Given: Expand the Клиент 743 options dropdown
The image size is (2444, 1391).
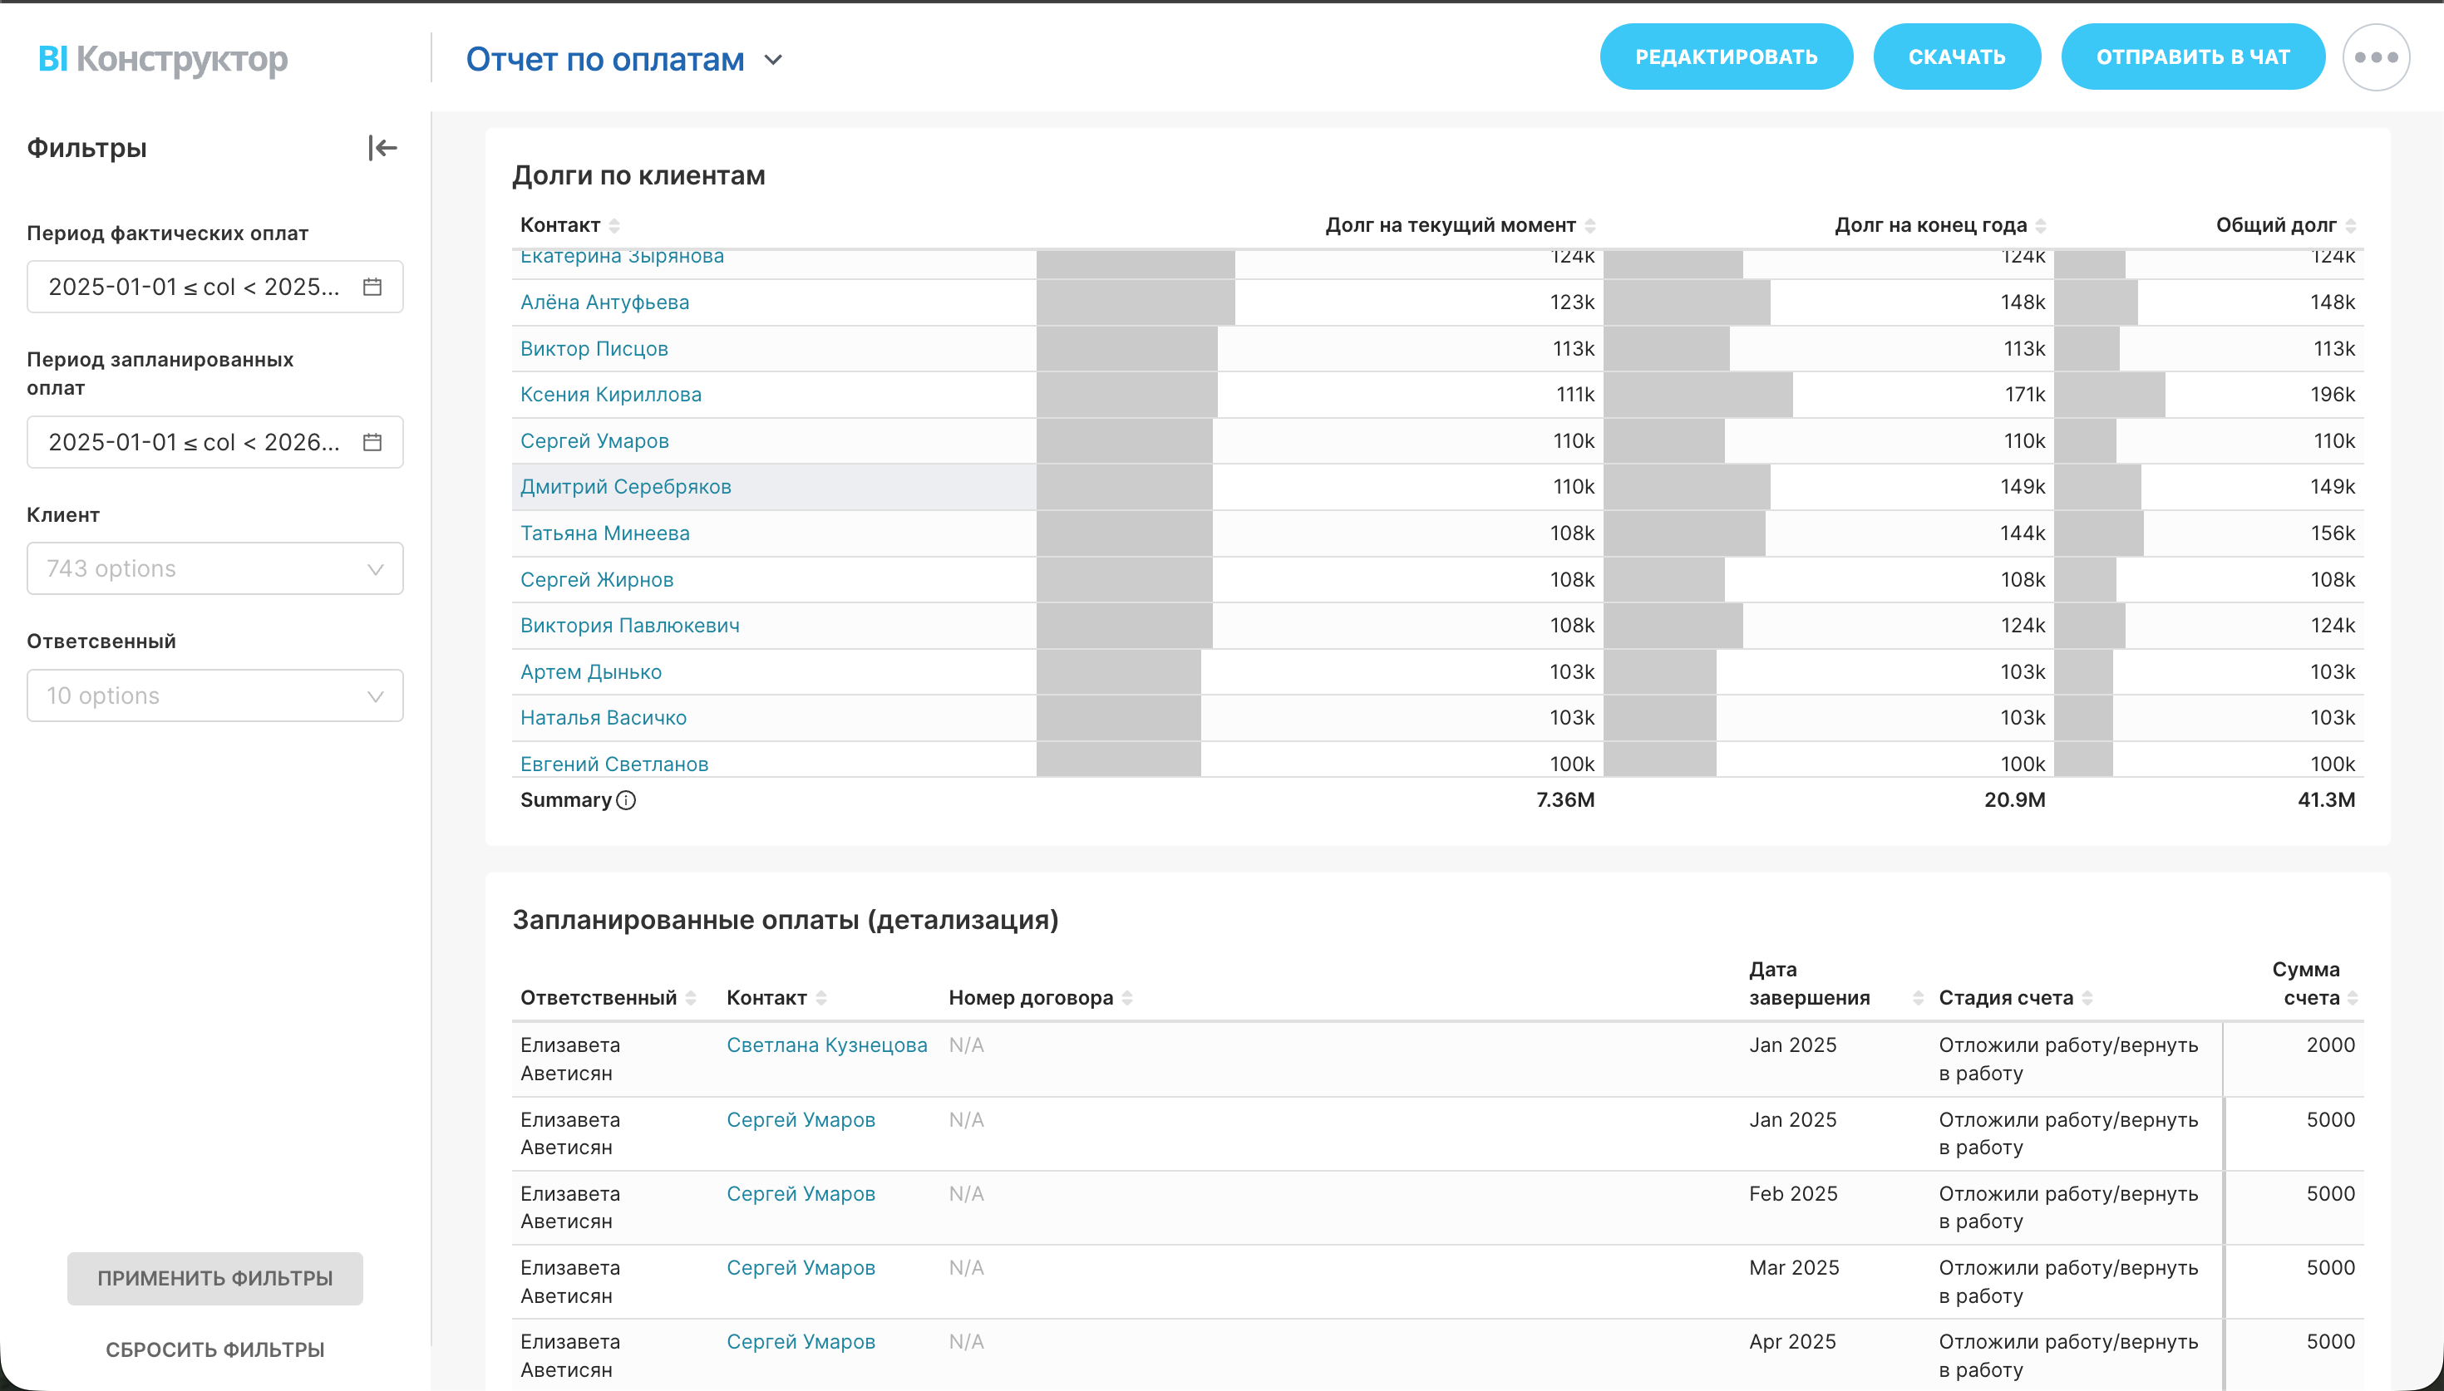Looking at the screenshot, I should coord(215,569).
